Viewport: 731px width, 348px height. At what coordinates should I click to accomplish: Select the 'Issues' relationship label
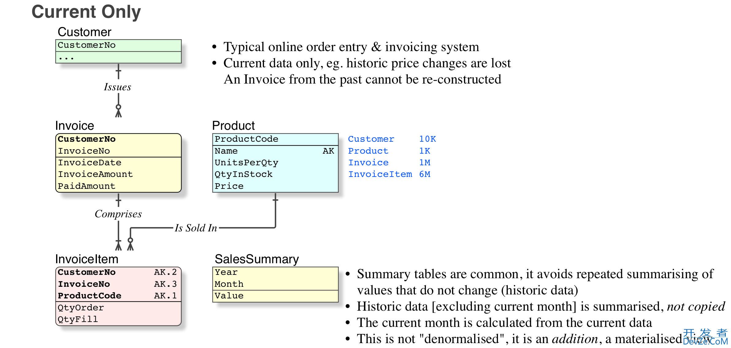pos(117,87)
